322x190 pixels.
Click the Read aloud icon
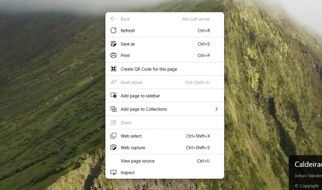click(114, 82)
